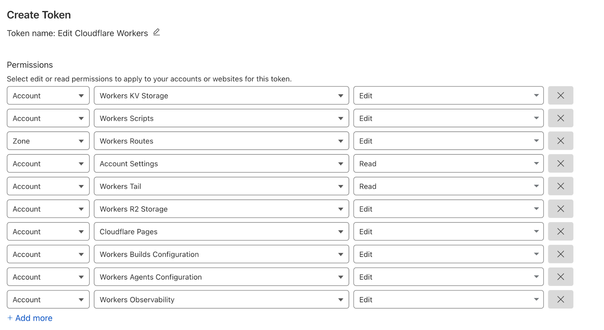
Task: Remove the Cloudflare Pages permission row
Action: pos(560,231)
